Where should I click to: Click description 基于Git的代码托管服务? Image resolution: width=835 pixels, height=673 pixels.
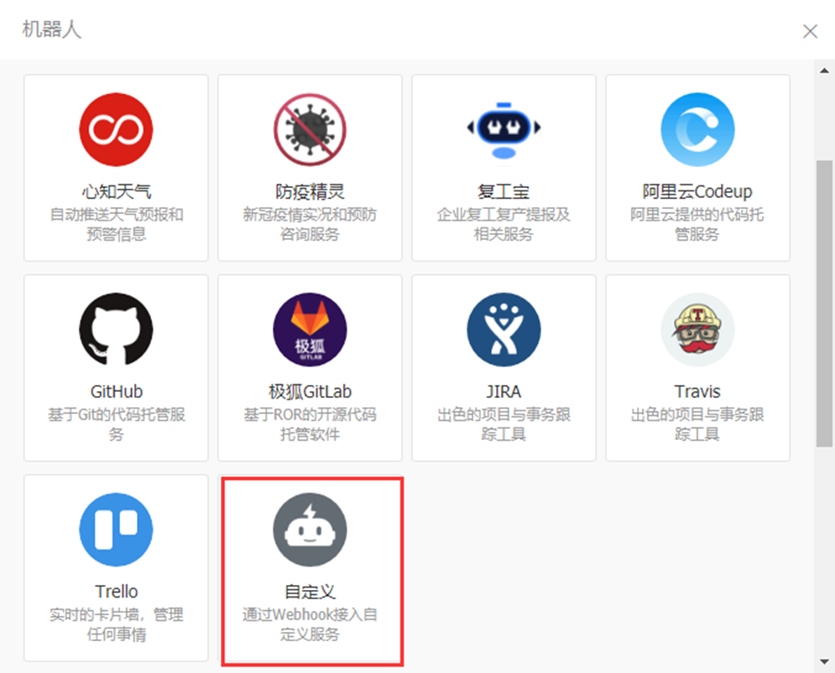(x=116, y=425)
